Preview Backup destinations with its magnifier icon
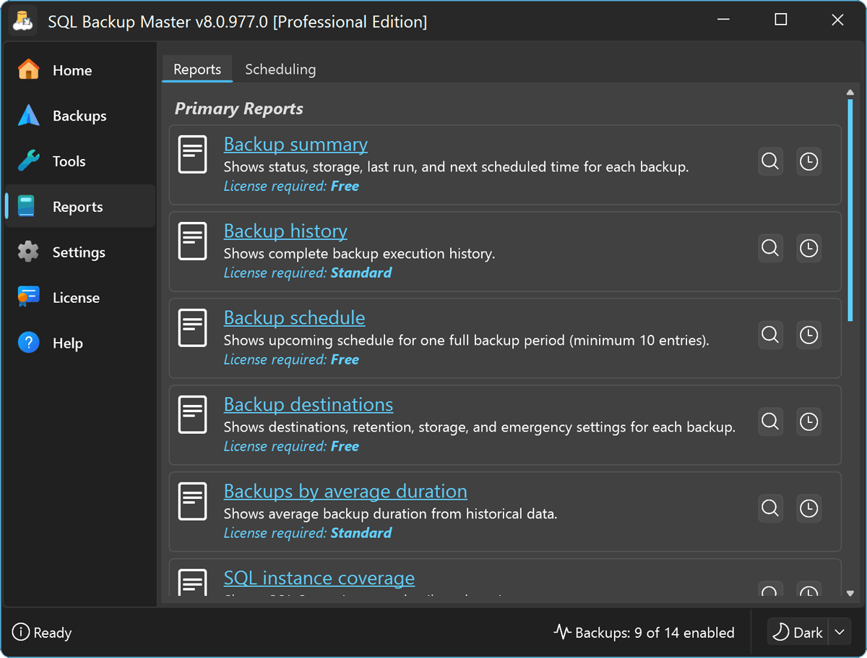The width and height of the screenshot is (867, 658). (x=769, y=422)
